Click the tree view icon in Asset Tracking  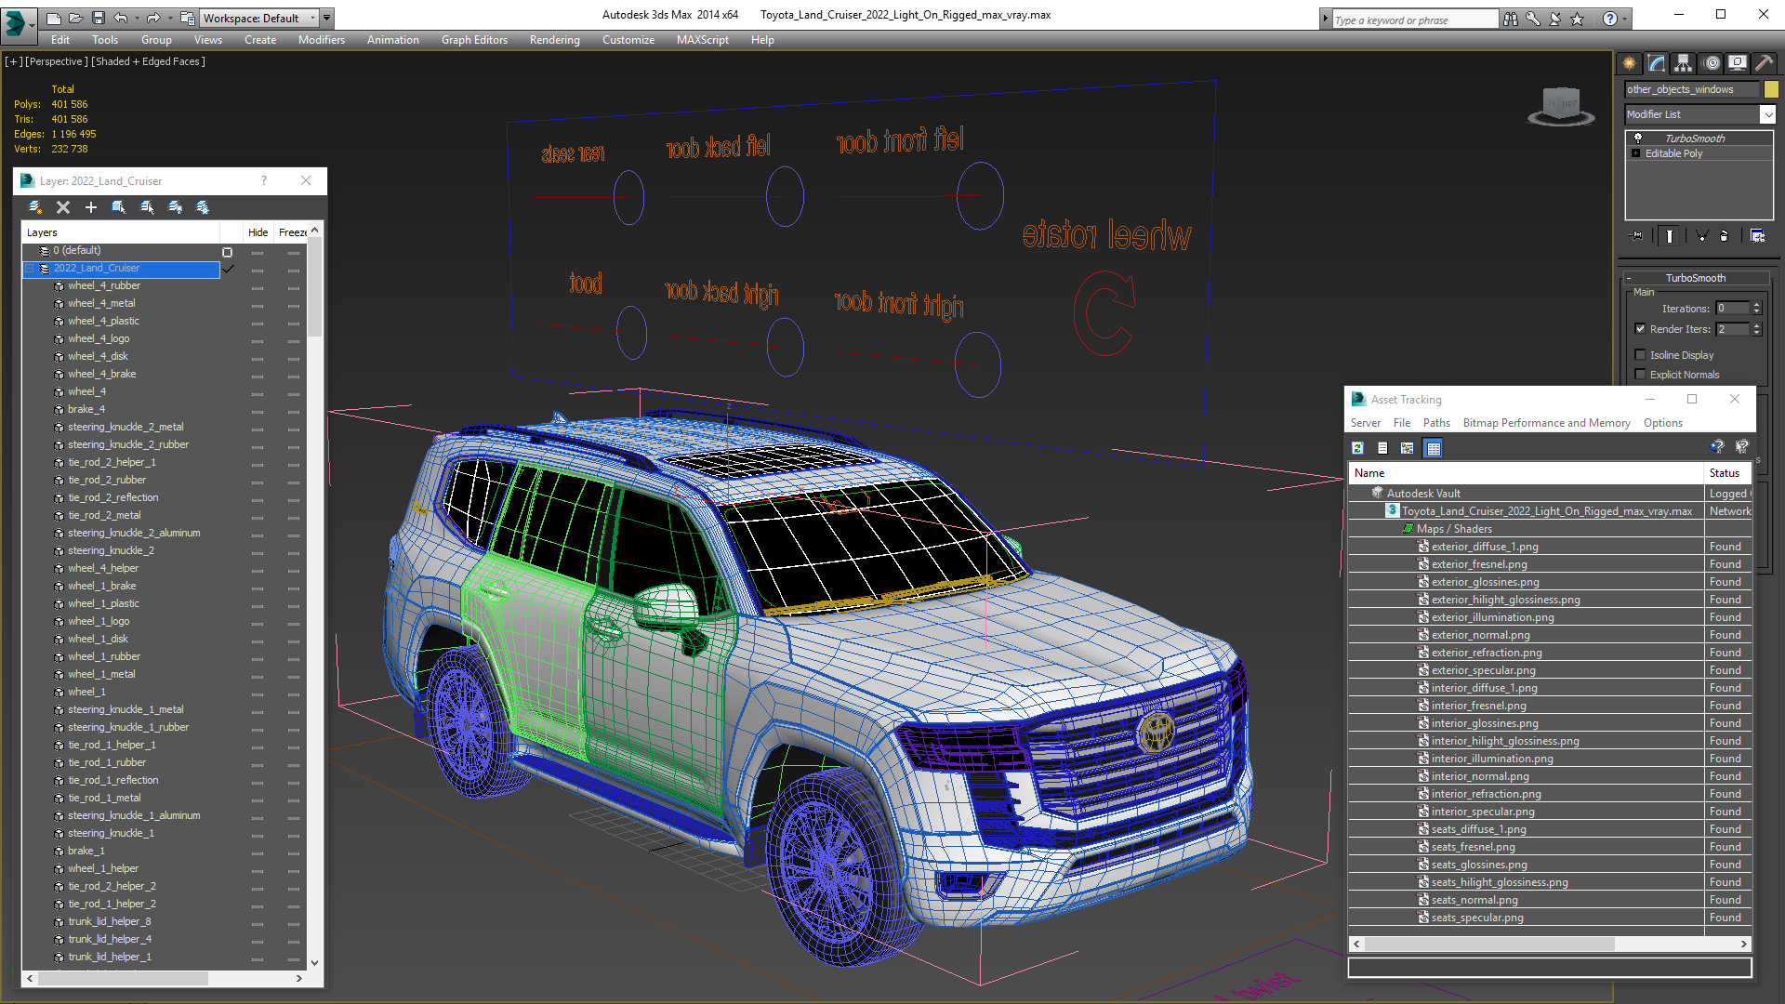pos(1408,448)
